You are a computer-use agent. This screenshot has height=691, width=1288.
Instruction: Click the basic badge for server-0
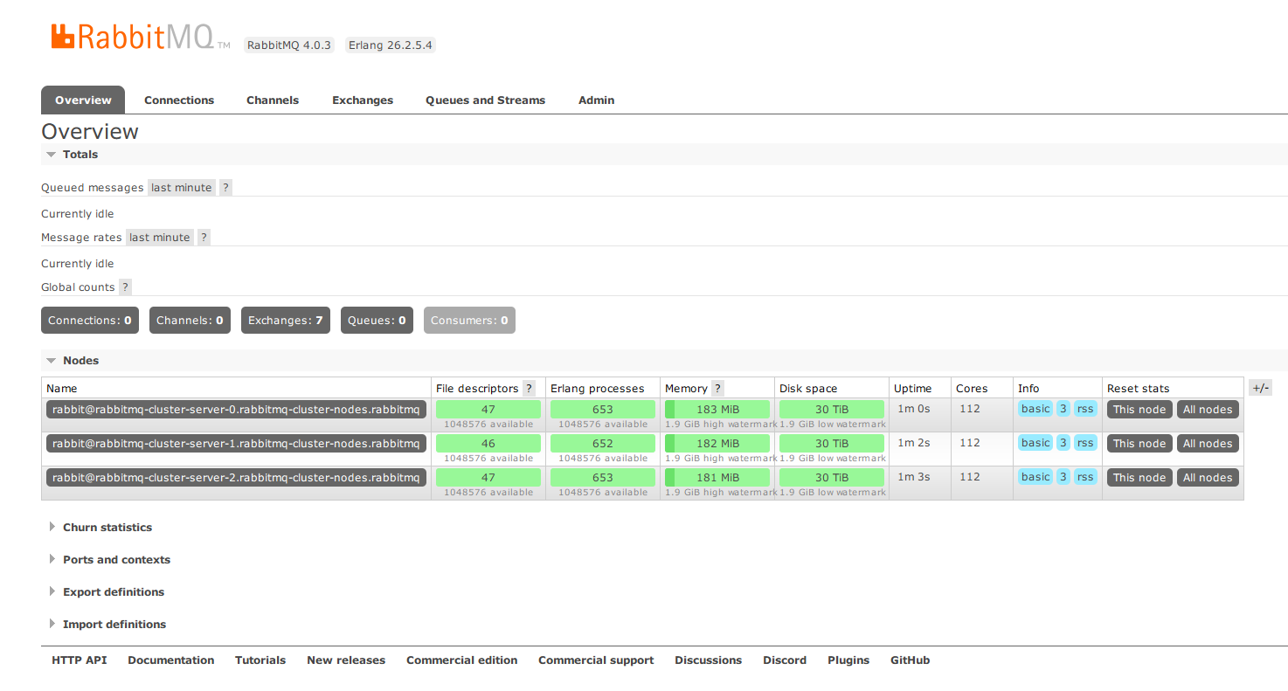pyautogui.click(x=1035, y=409)
